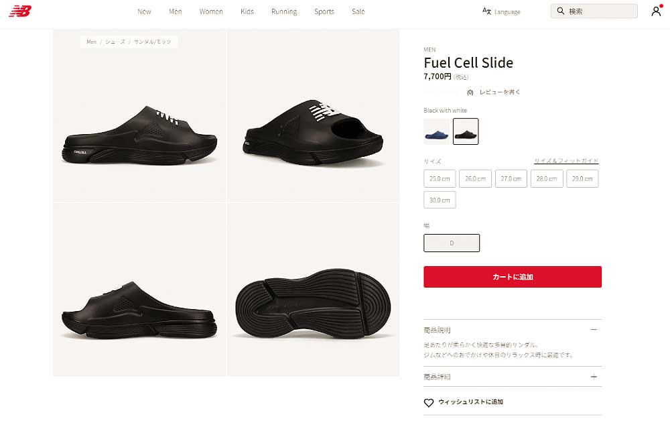Image resolution: width=670 pixels, height=421 pixels.
Task: Add item to cart with red button
Action: 513,277
